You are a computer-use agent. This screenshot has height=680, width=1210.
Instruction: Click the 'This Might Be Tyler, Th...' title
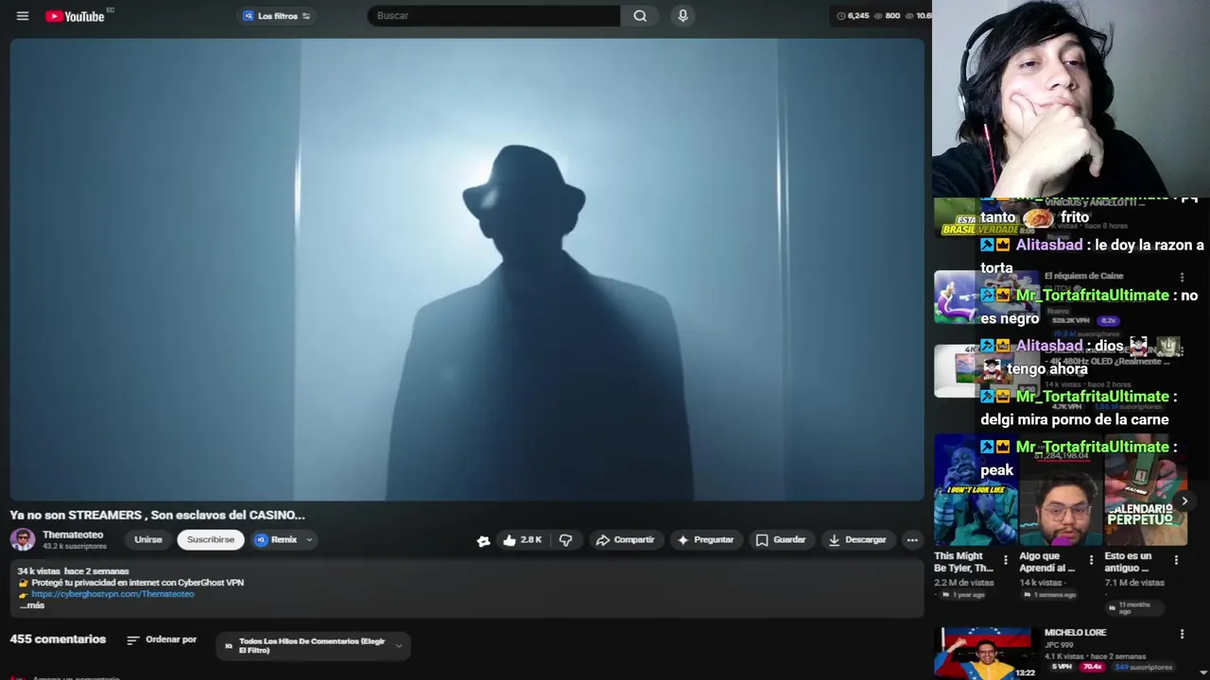pos(963,562)
